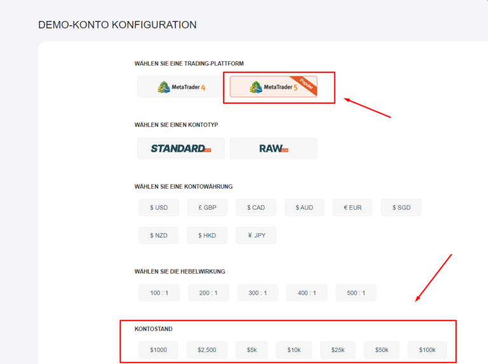Select USD as account currency
Screen dimensions: 488x364
(159, 208)
